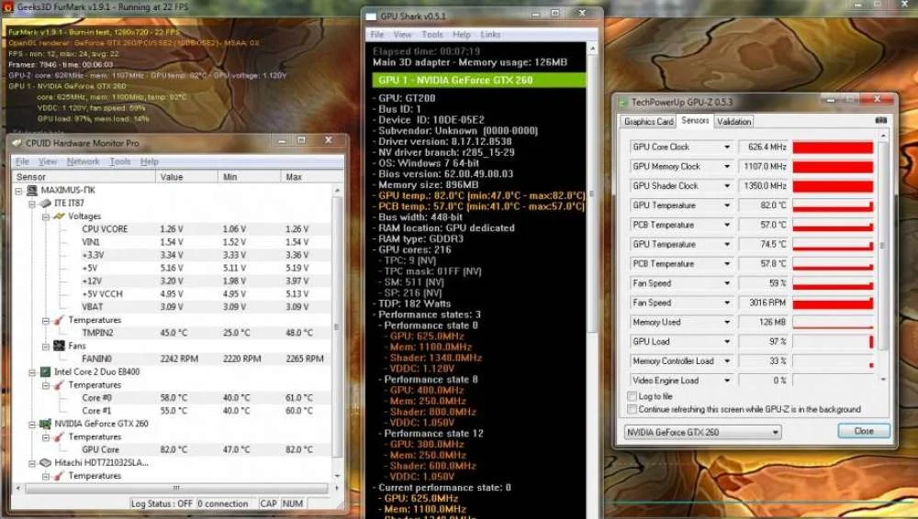
Task: Open GPU Core Clock sensor dropdown arrow
Action: click(727, 148)
